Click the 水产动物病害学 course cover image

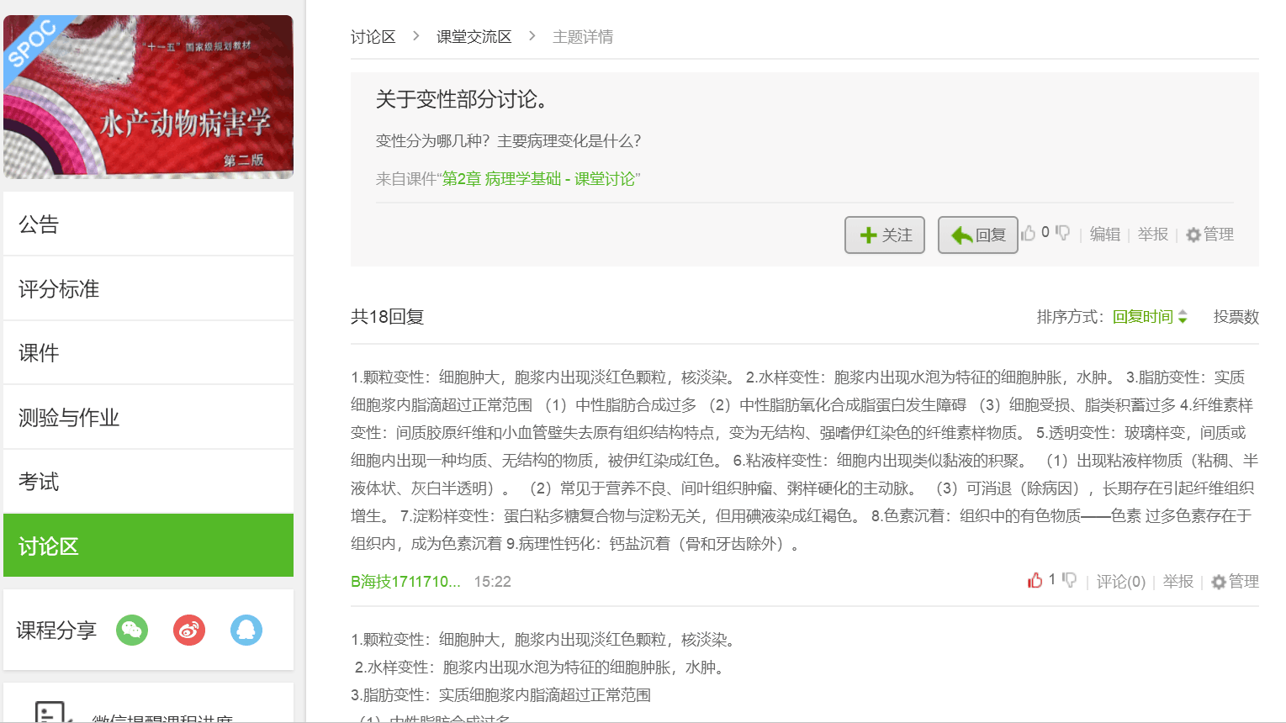tap(148, 97)
